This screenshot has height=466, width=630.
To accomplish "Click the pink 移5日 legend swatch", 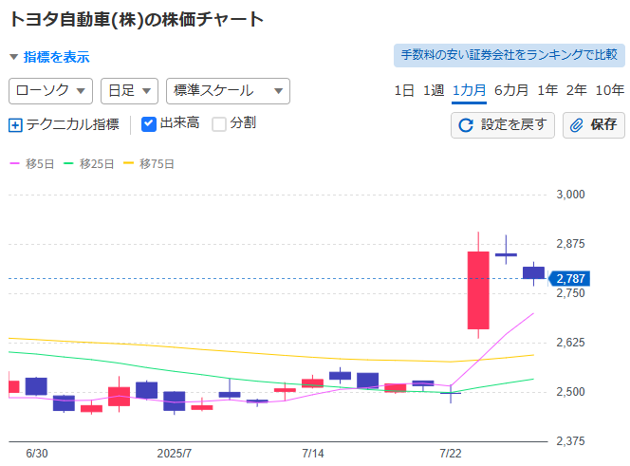I will click(x=15, y=163).
